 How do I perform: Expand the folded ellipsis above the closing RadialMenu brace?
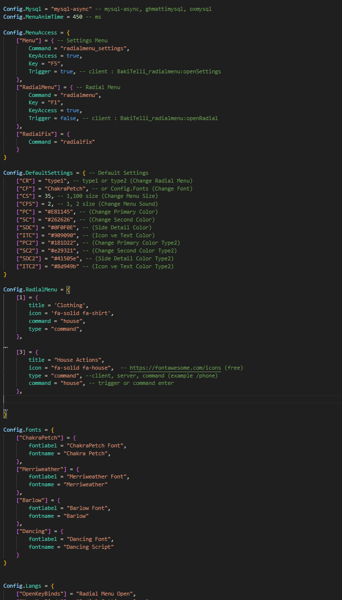5,409
